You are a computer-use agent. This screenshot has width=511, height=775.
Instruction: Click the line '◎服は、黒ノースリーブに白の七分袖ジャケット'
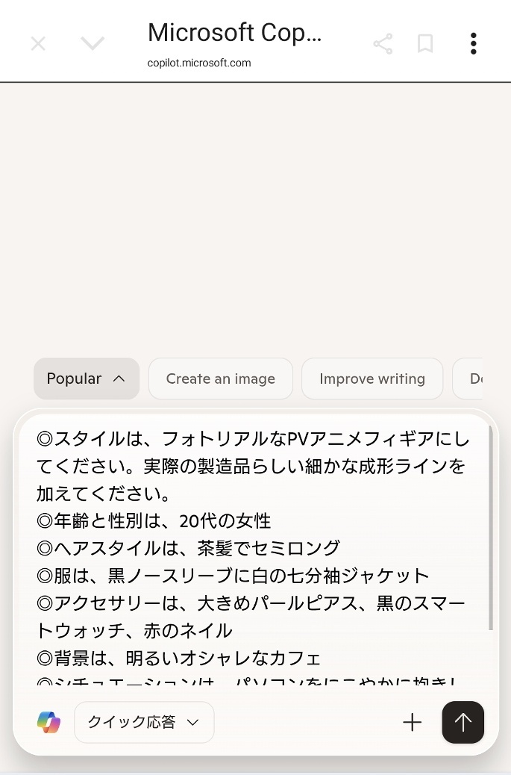click(x=233, y=576)
